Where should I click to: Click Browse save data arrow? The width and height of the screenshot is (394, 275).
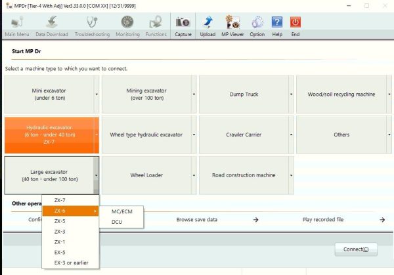tap(255, 220)
